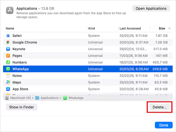Click Macintosh HD label in path bar
This screenshot has height=132, width=176.
[x=21, y=98]
